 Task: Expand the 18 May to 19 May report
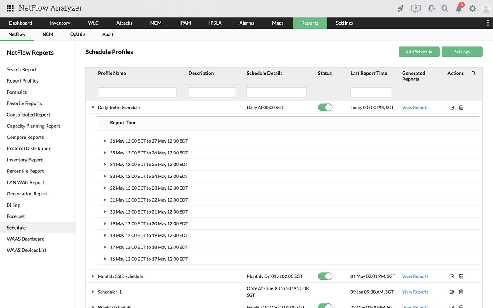pos(105,236)
